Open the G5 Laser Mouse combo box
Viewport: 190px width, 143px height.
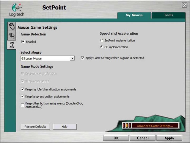pyautogui.click(x=48, y=58)
